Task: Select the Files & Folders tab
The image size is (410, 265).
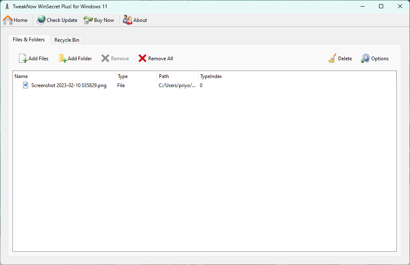Action: coord(29,40)
